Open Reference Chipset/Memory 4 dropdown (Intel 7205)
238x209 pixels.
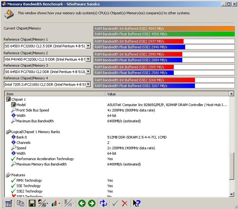(x=88, y=84)
